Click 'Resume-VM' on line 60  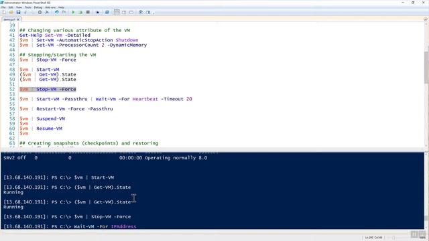click(49, 129)
